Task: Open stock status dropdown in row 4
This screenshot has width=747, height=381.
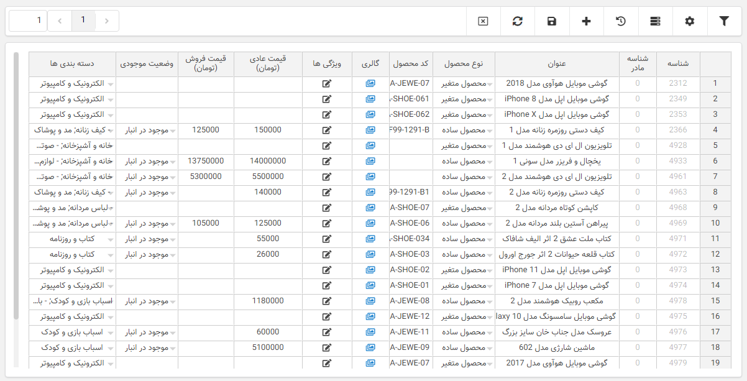Action: [x=173, y=131]
